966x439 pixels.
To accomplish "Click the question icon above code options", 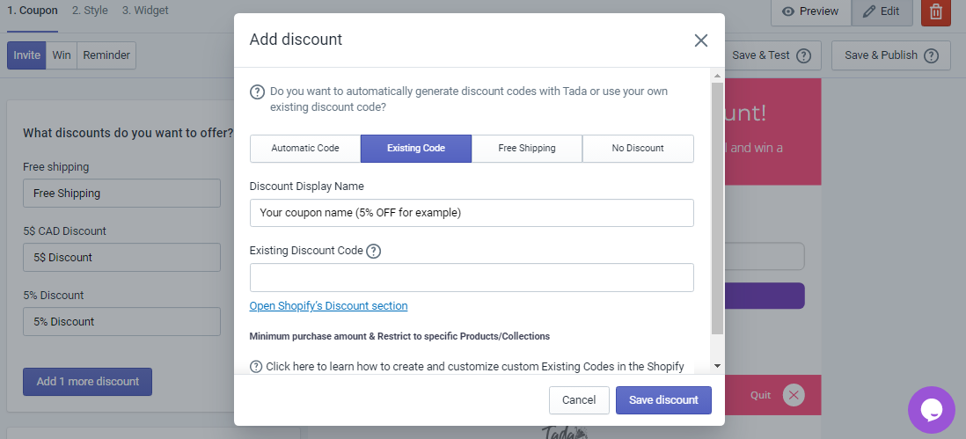I will point(257,92).
